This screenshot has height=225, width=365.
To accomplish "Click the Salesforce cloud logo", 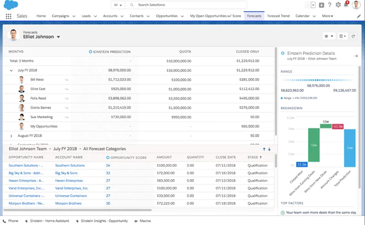I will tap(11, 4).
